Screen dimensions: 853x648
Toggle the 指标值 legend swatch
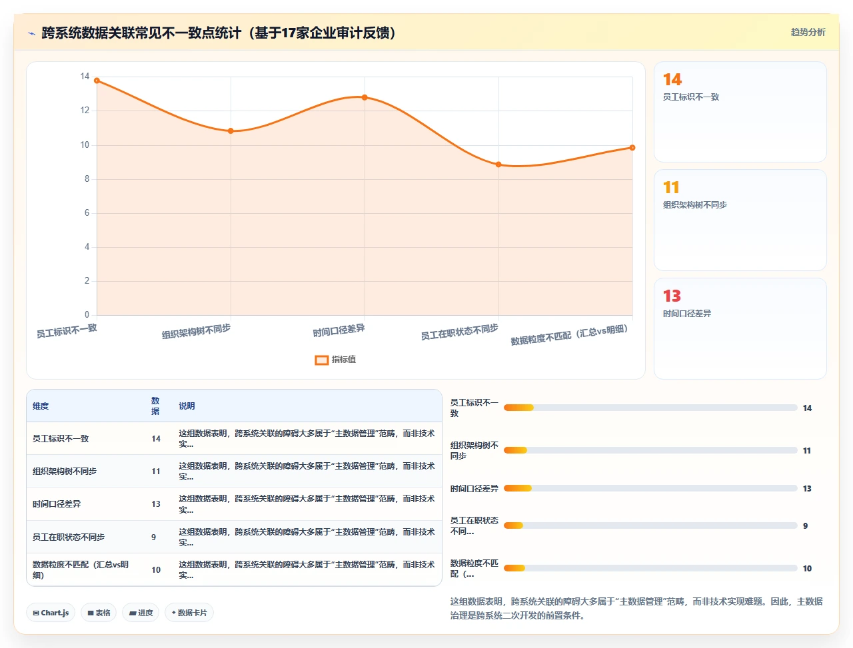[322, 360]
